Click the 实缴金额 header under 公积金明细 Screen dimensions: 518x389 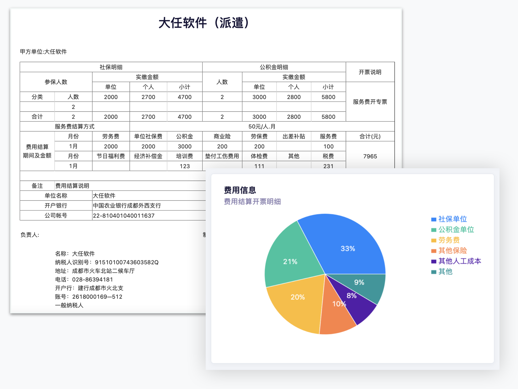(294, 77)
